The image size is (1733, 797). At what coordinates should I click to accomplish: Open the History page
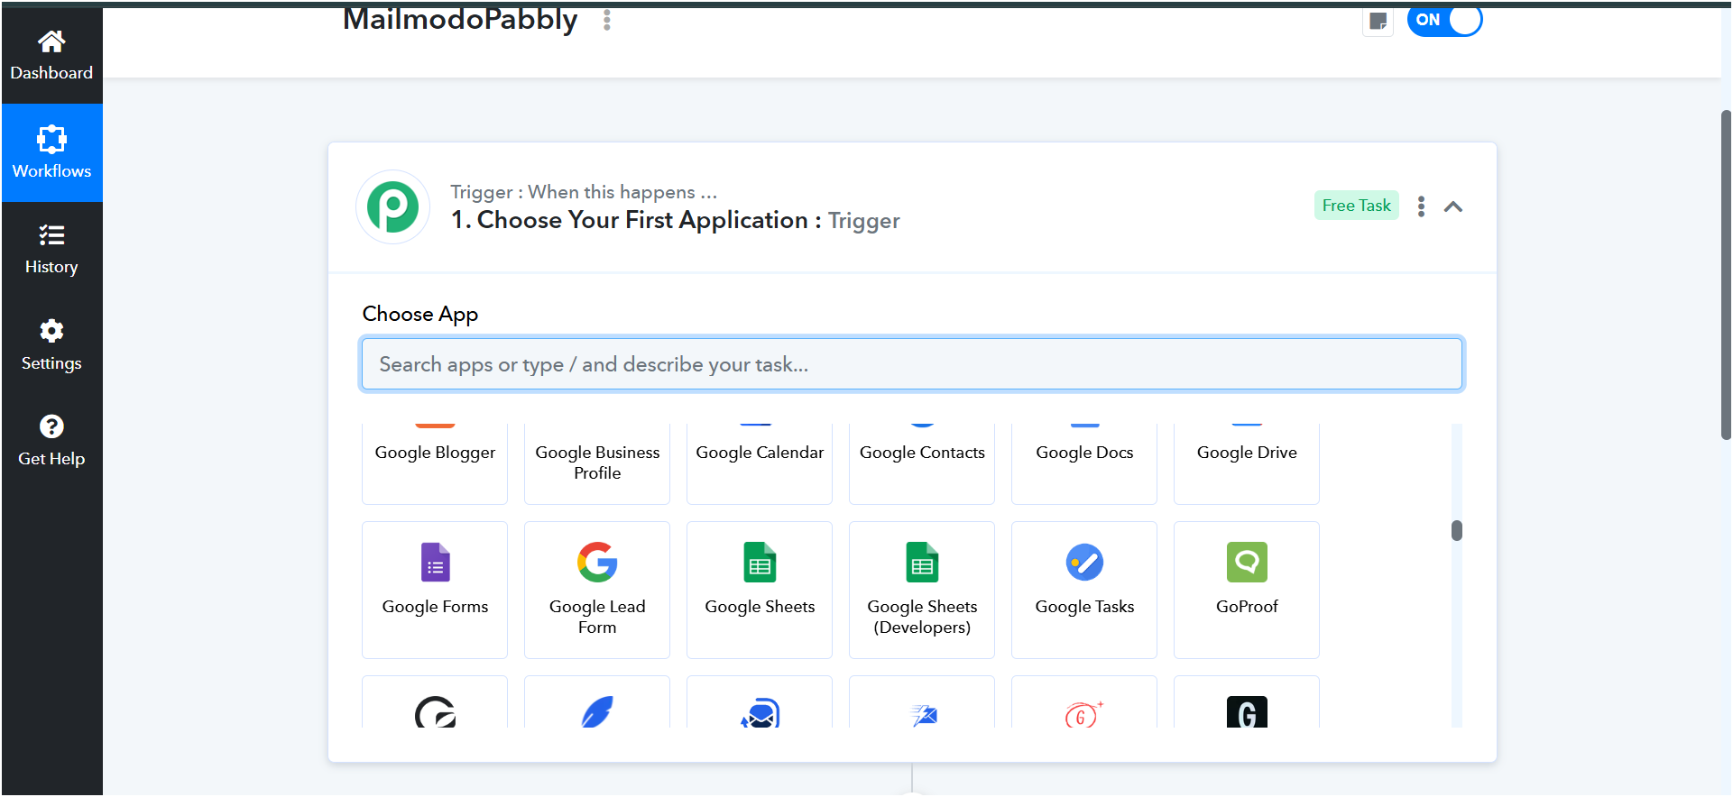[51, 250]
